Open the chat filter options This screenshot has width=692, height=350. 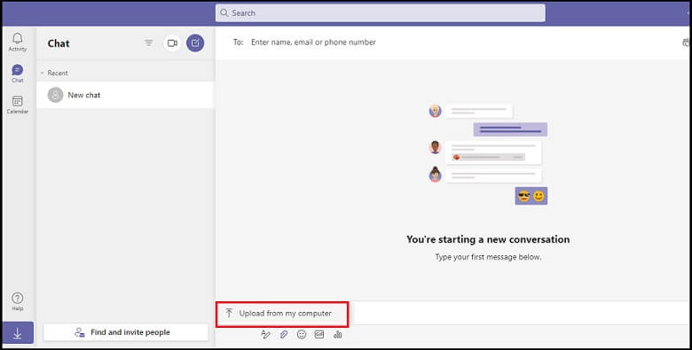click(x=149, y=43)
